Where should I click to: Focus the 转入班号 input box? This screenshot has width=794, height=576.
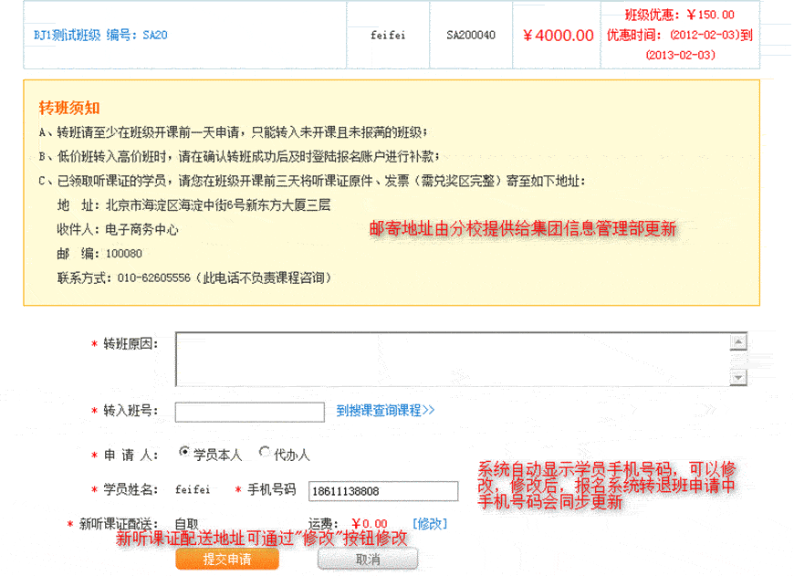tap(249, 413)
